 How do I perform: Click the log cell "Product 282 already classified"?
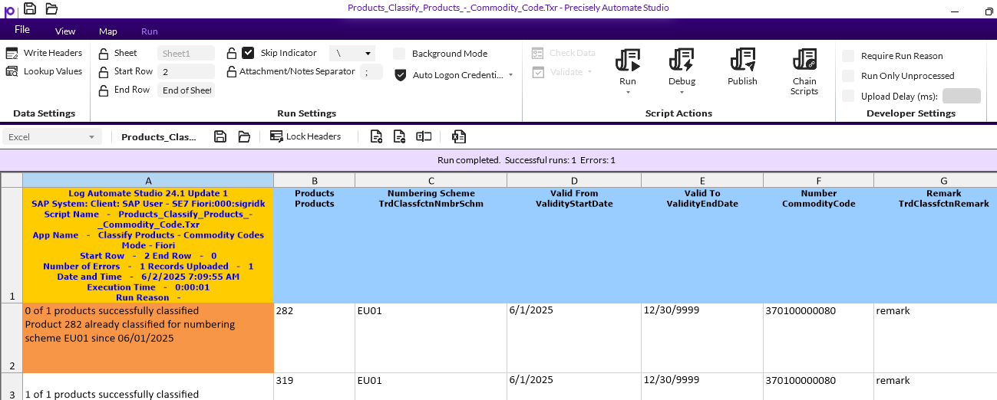tap(148, 338)
